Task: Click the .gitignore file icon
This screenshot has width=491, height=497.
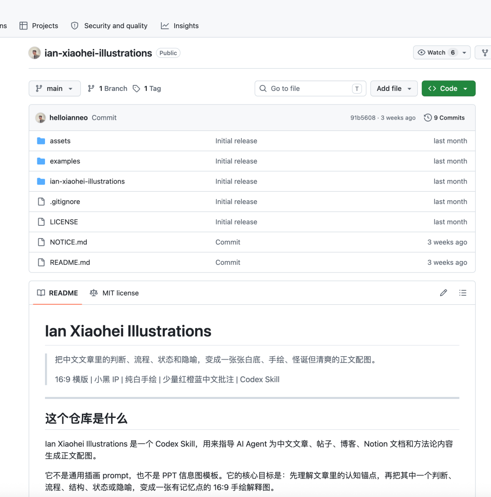Action: click(41, 202)
